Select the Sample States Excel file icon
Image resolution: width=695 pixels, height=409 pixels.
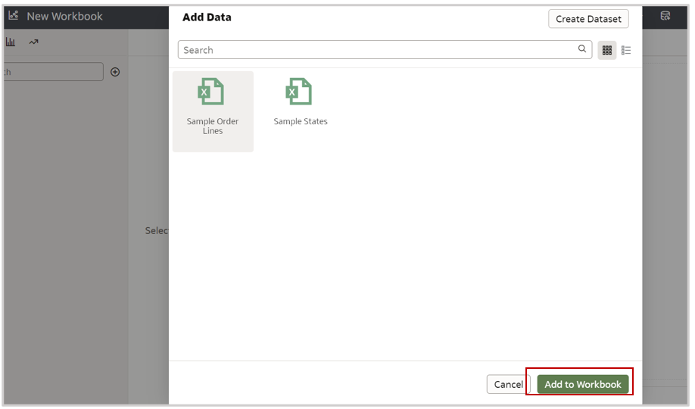coord(299,92)
